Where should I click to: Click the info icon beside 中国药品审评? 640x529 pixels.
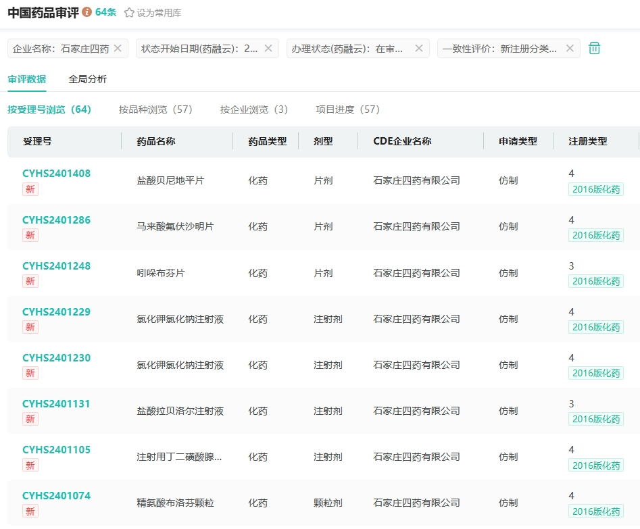pyautogui.click(x=87, y=12)
